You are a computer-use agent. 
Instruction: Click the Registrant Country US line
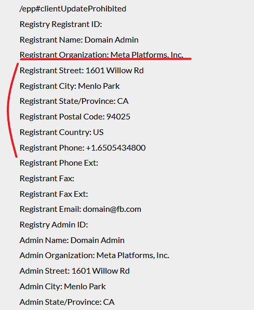click(x=61, y=132)
